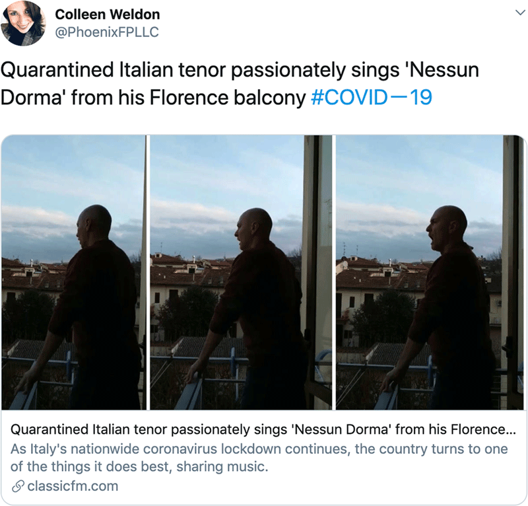View left image of tenor facing away

(x=74, y=272)
